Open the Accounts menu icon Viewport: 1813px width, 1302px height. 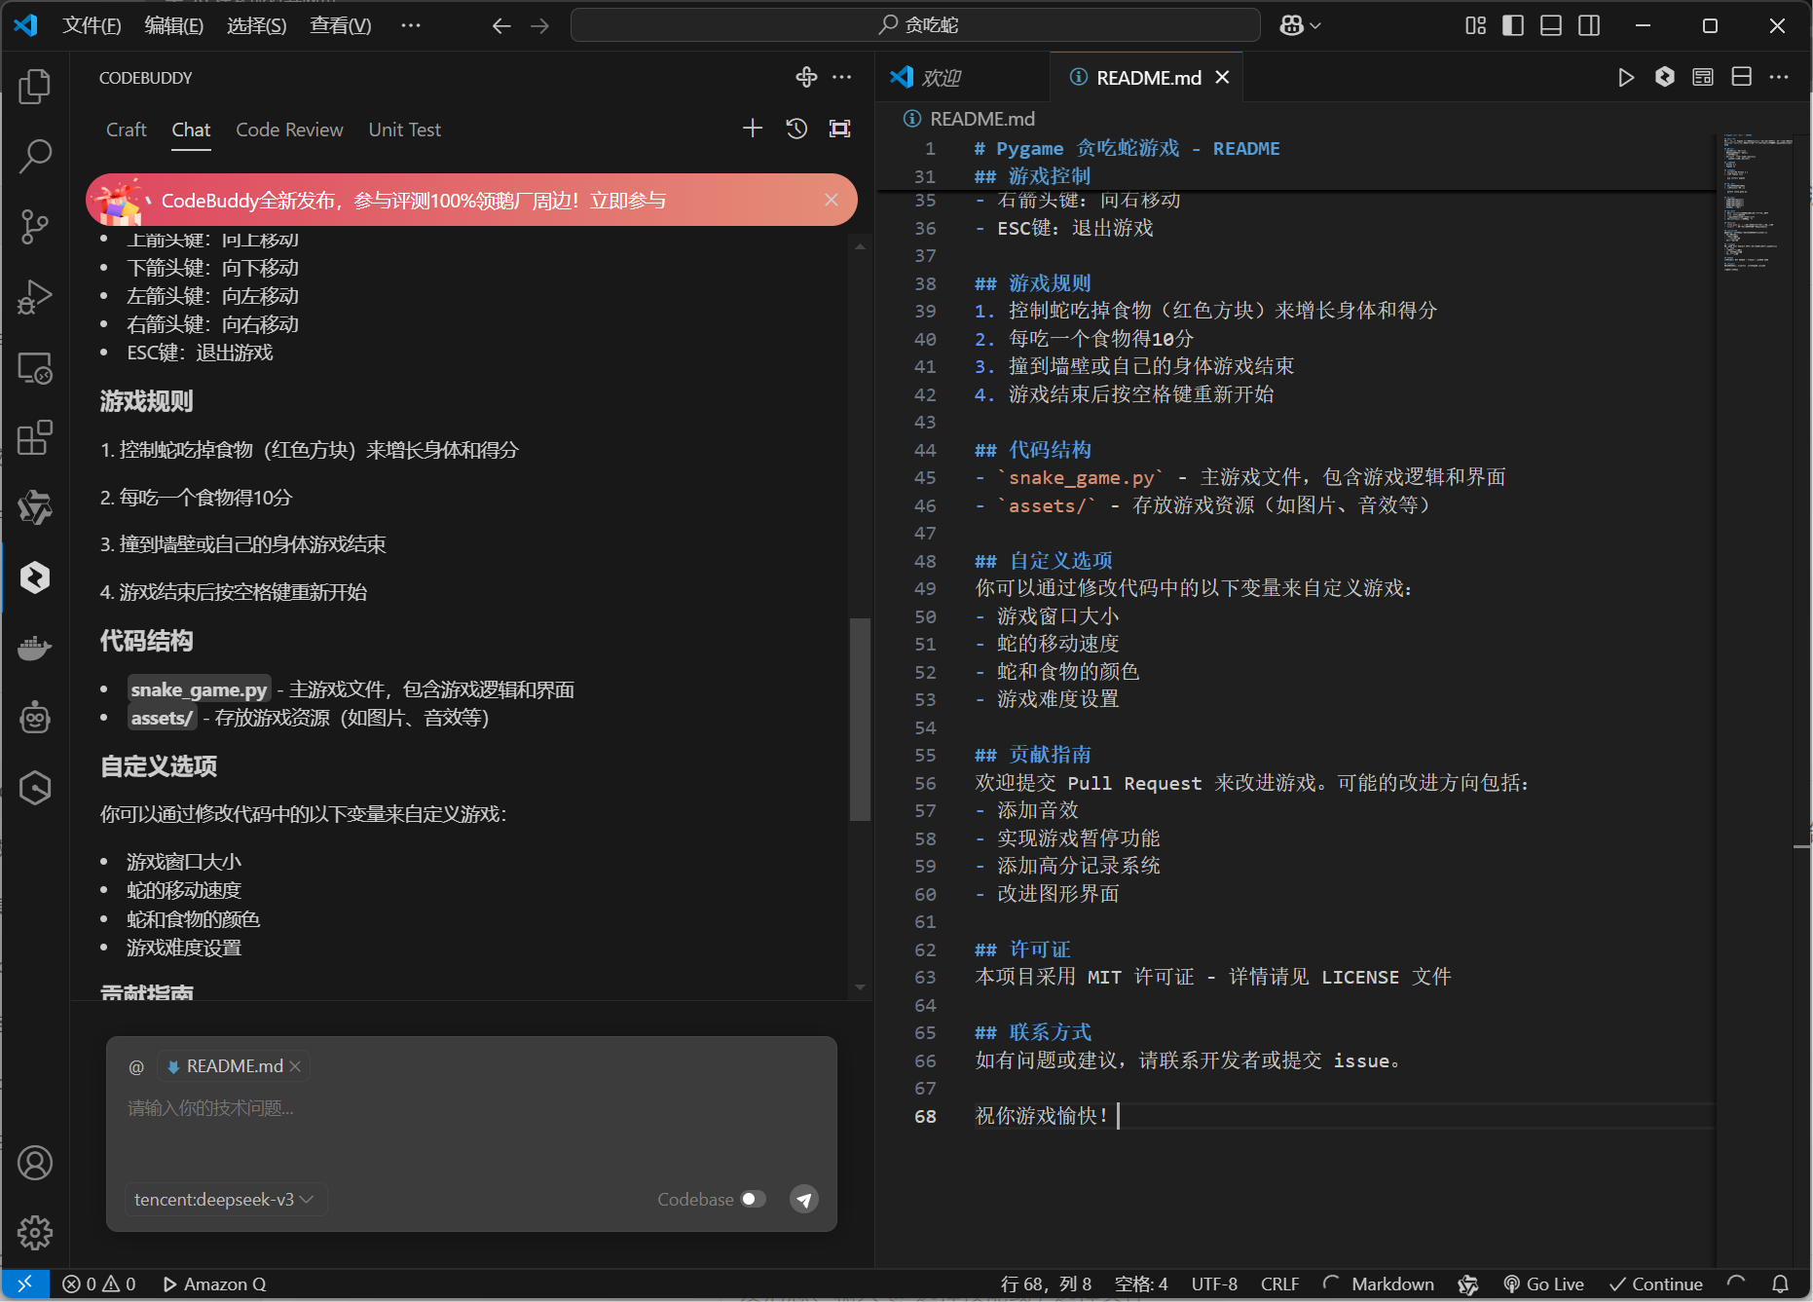35,1163
